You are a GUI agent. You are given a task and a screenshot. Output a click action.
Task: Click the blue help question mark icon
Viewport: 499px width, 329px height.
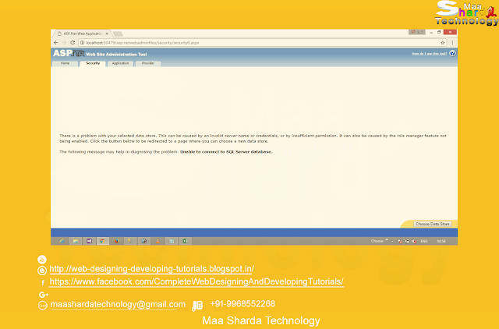tap(452, 54)
